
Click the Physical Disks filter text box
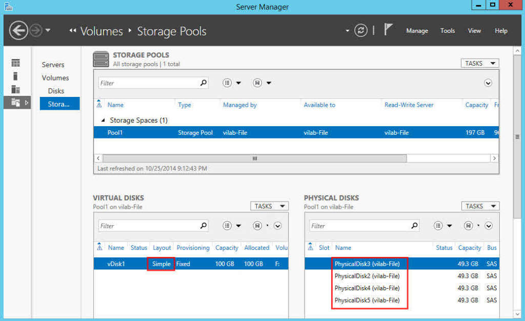click(x=365, y=226)
